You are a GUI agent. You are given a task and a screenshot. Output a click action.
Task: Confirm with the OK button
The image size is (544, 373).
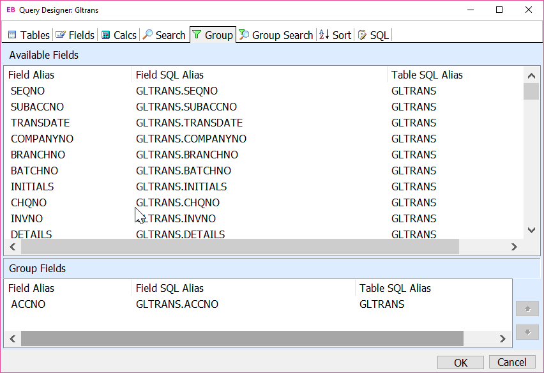point(460,362)
